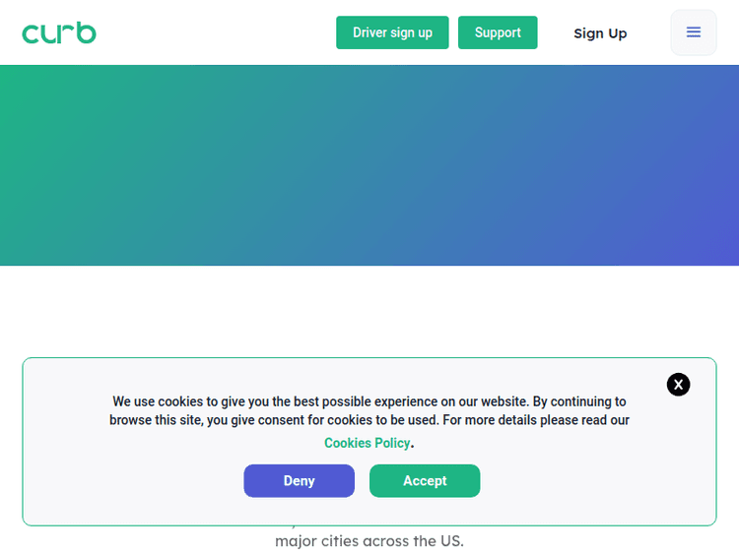Open the hamburger menu
Image resolution: width=739 pixels, height=554 pixels.
(x=694, y=32)
